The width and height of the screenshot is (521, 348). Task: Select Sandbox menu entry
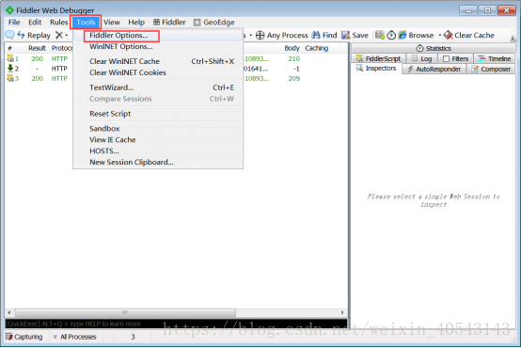[x=104, y=129]
